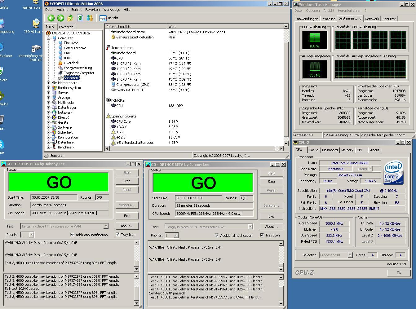Screen dimensions: 416x309
Task: Open the Processor #1 selection dropdown in CPU-Z
Action: point(350,255)
